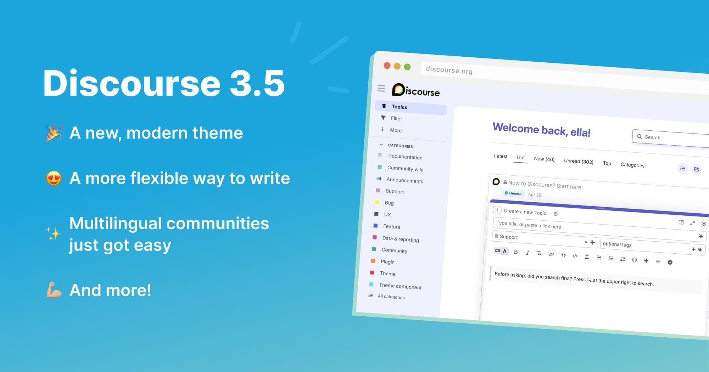Click the numbered list icon
This screenshot has height=372, width=709.
click(611, 259)
